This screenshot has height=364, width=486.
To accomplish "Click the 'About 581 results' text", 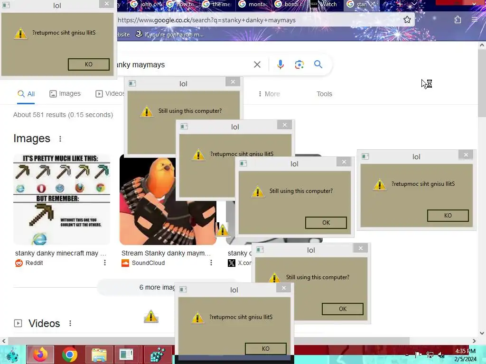I will tap(63, 115).
